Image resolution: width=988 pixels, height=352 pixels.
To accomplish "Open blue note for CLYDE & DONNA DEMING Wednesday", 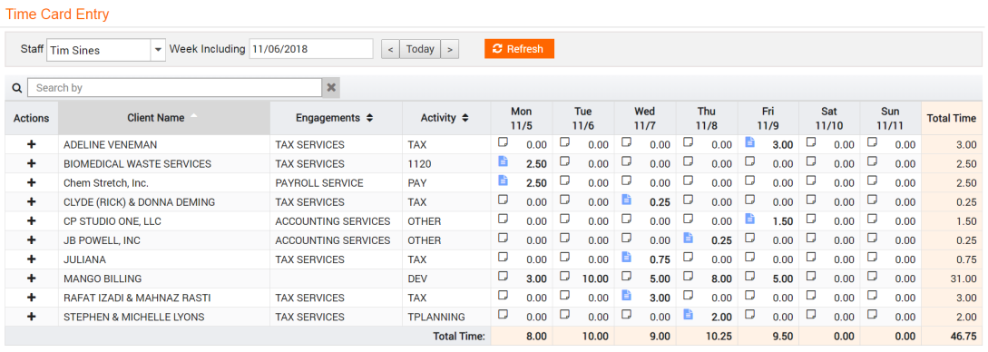I will [x=626, y=200].
